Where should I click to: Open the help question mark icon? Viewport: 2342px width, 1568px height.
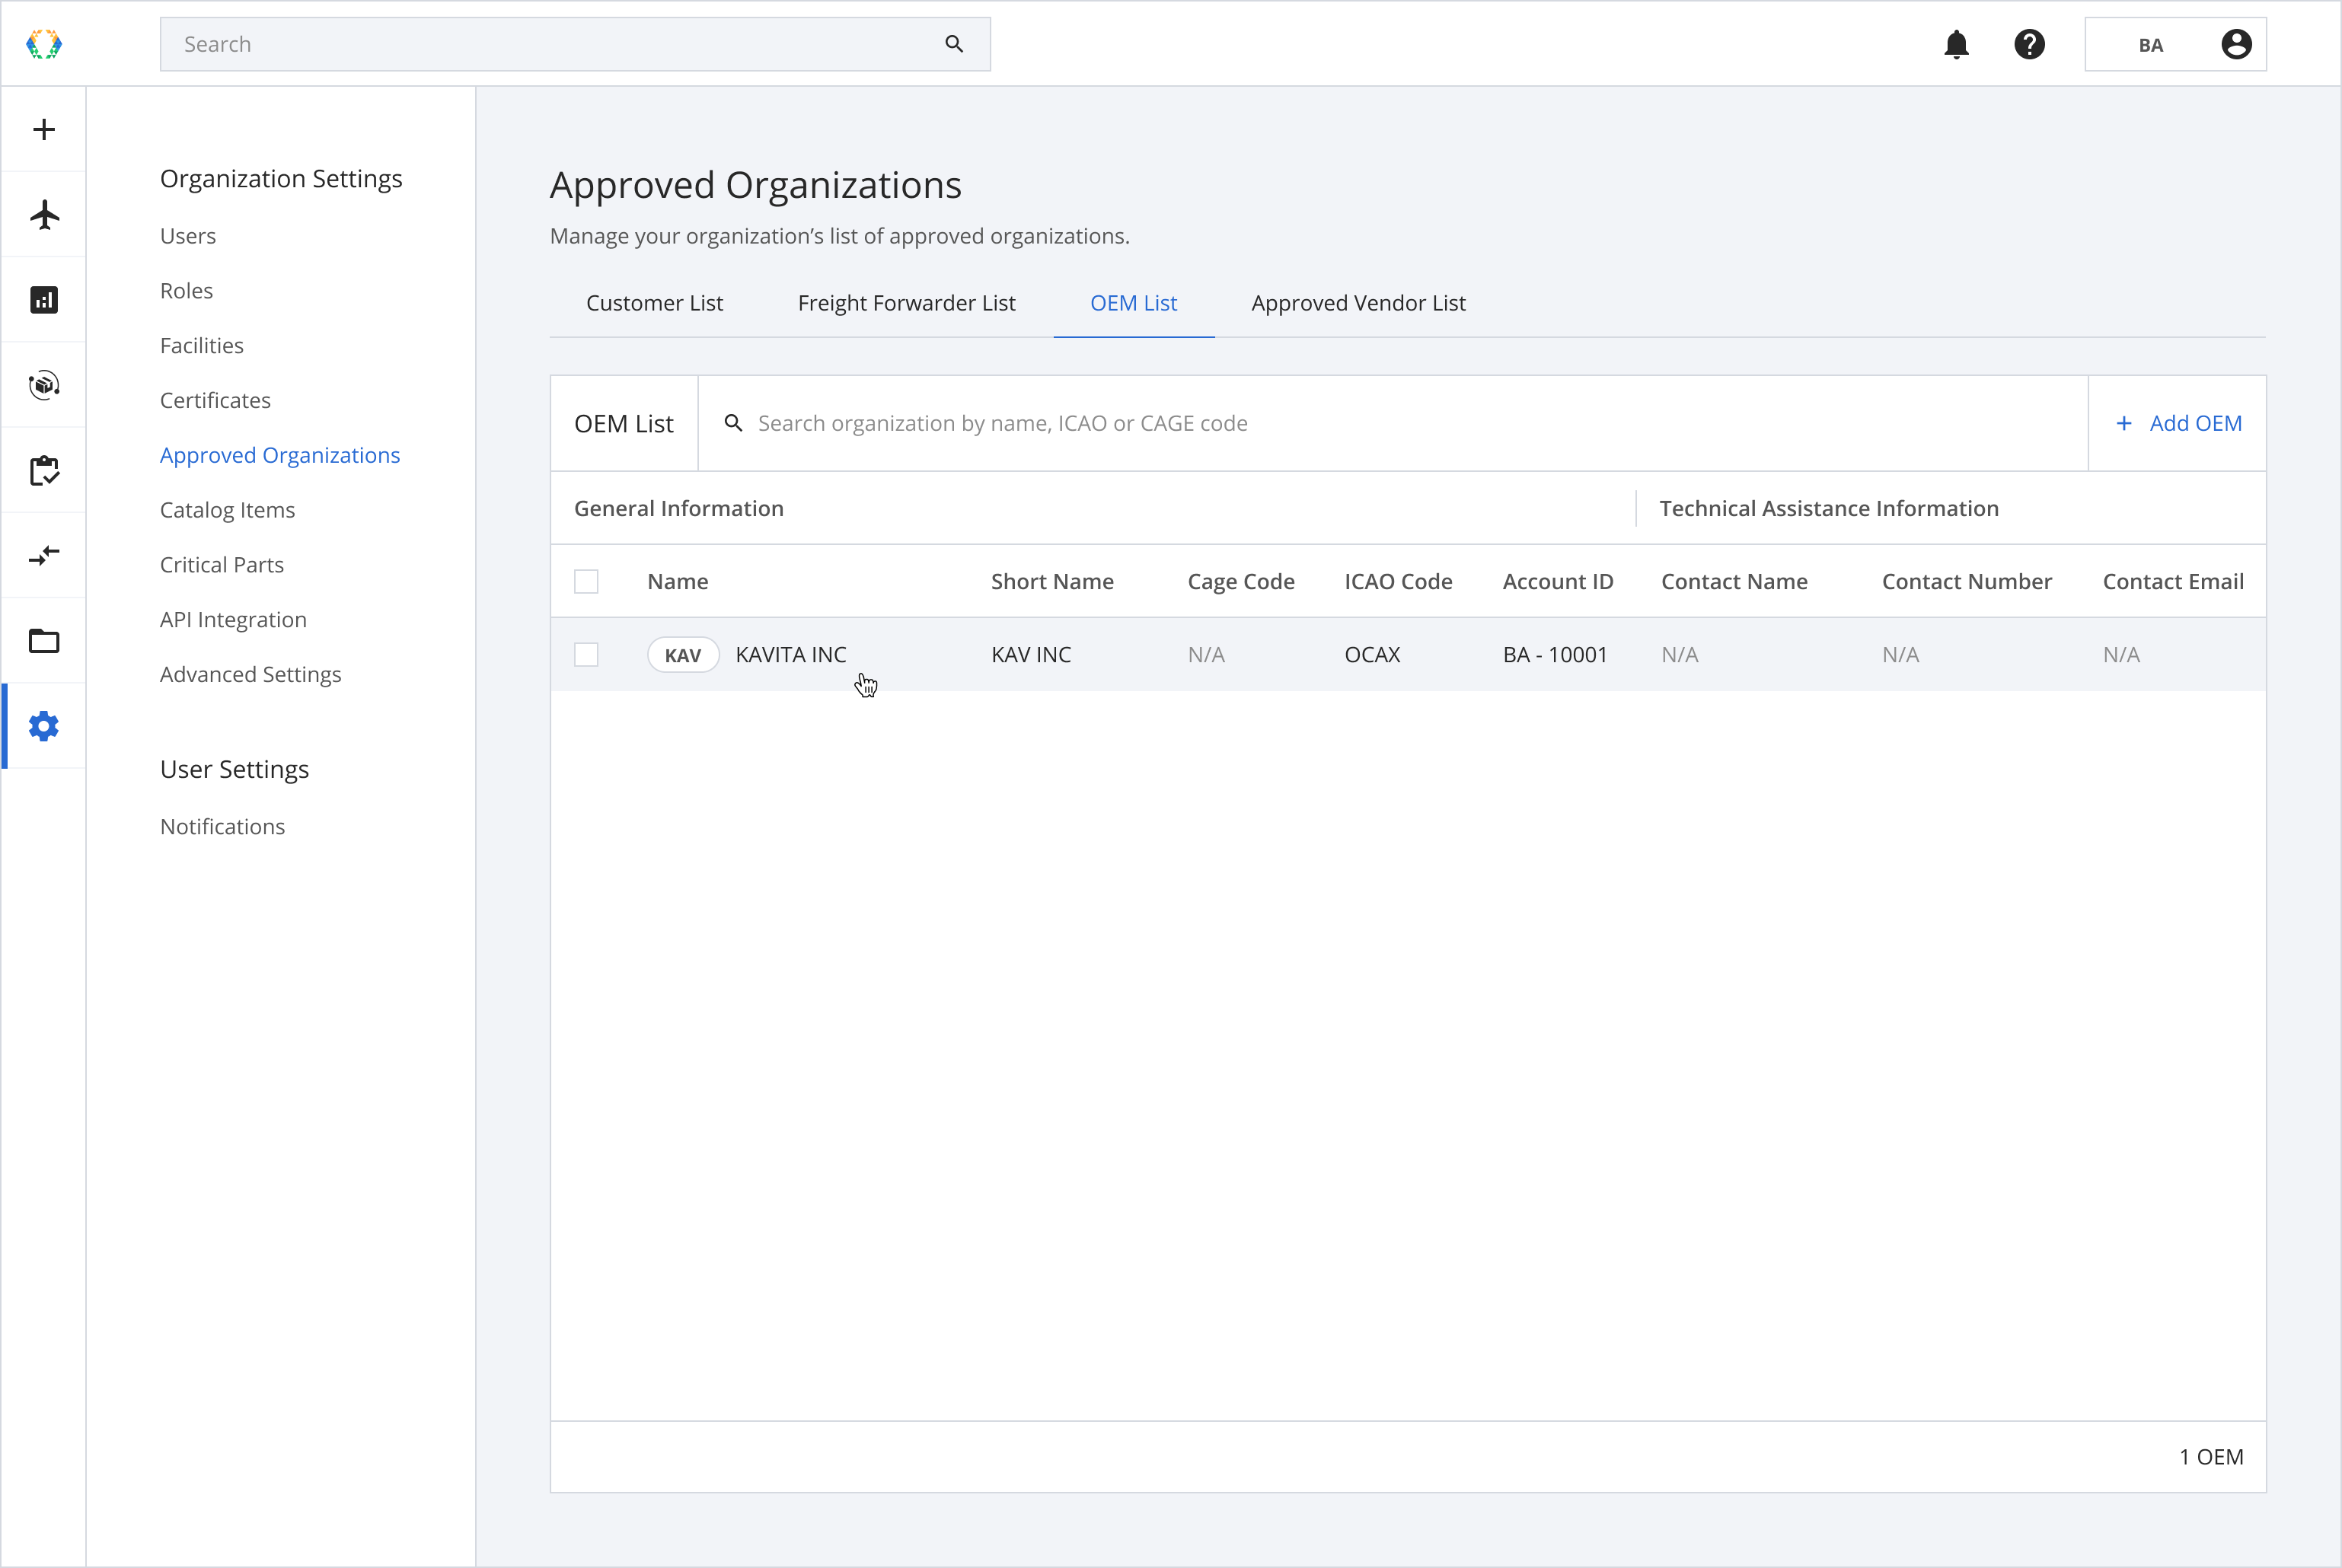tap(2029, 44)
